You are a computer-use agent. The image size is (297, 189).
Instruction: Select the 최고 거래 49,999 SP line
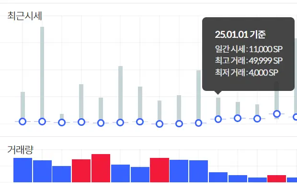click(249, 61)
